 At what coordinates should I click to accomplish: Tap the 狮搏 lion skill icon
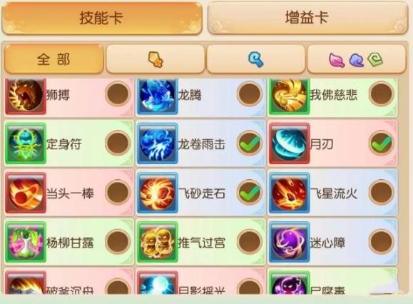click(26, 96)
